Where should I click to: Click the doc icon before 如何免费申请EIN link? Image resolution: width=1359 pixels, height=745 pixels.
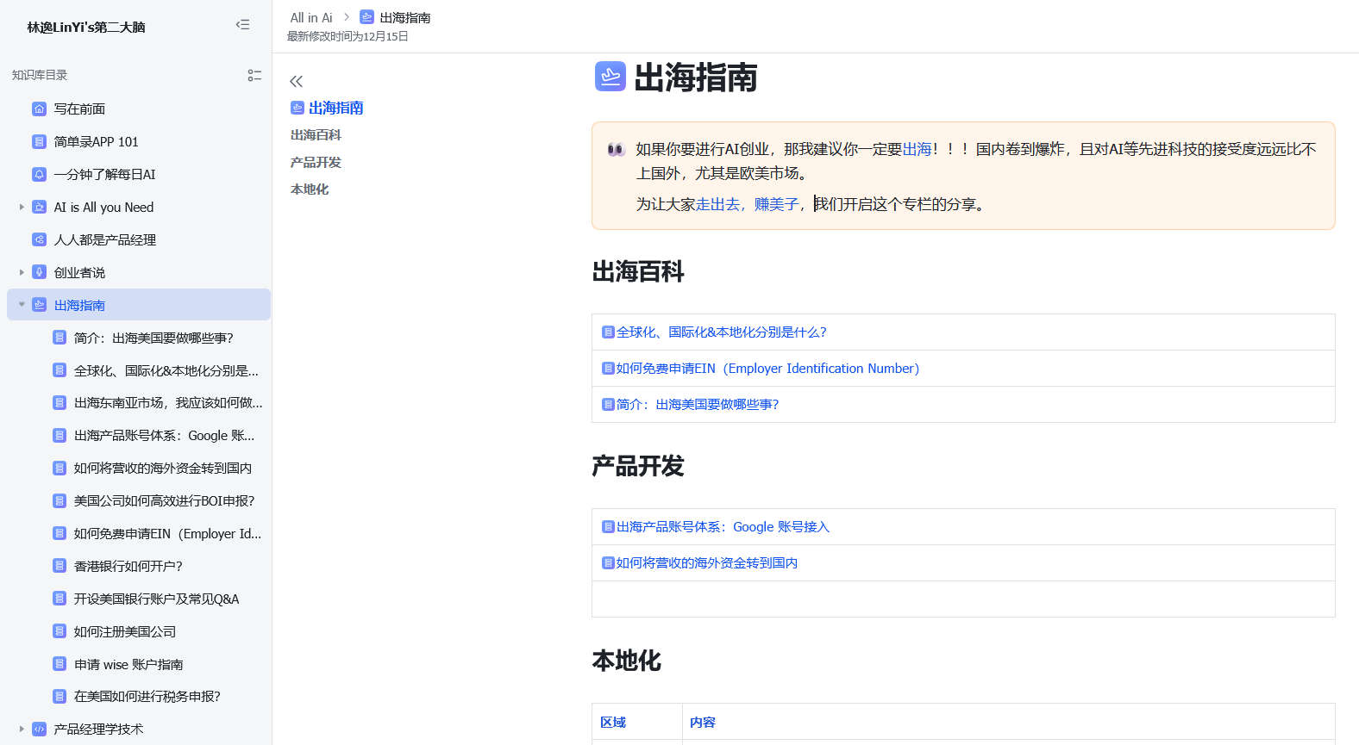[x=608, y=369]
